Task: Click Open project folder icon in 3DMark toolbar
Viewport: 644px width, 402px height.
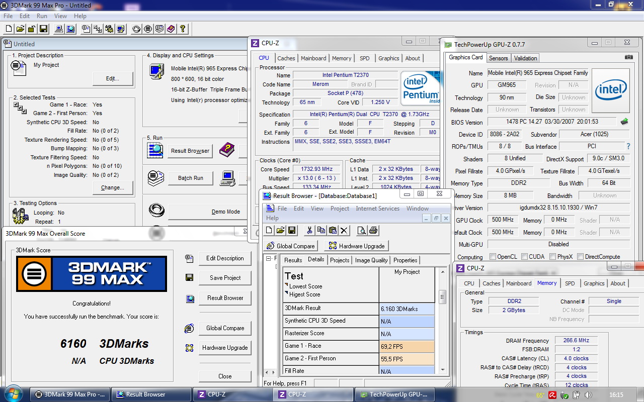Action: click(20, 29)
